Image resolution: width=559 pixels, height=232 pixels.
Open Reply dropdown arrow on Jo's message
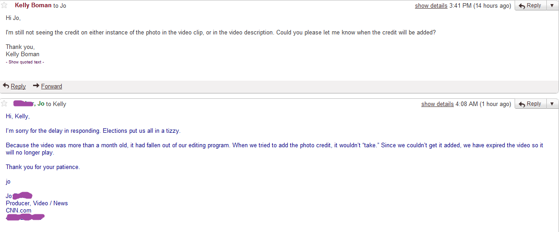[x=552, y=104]
